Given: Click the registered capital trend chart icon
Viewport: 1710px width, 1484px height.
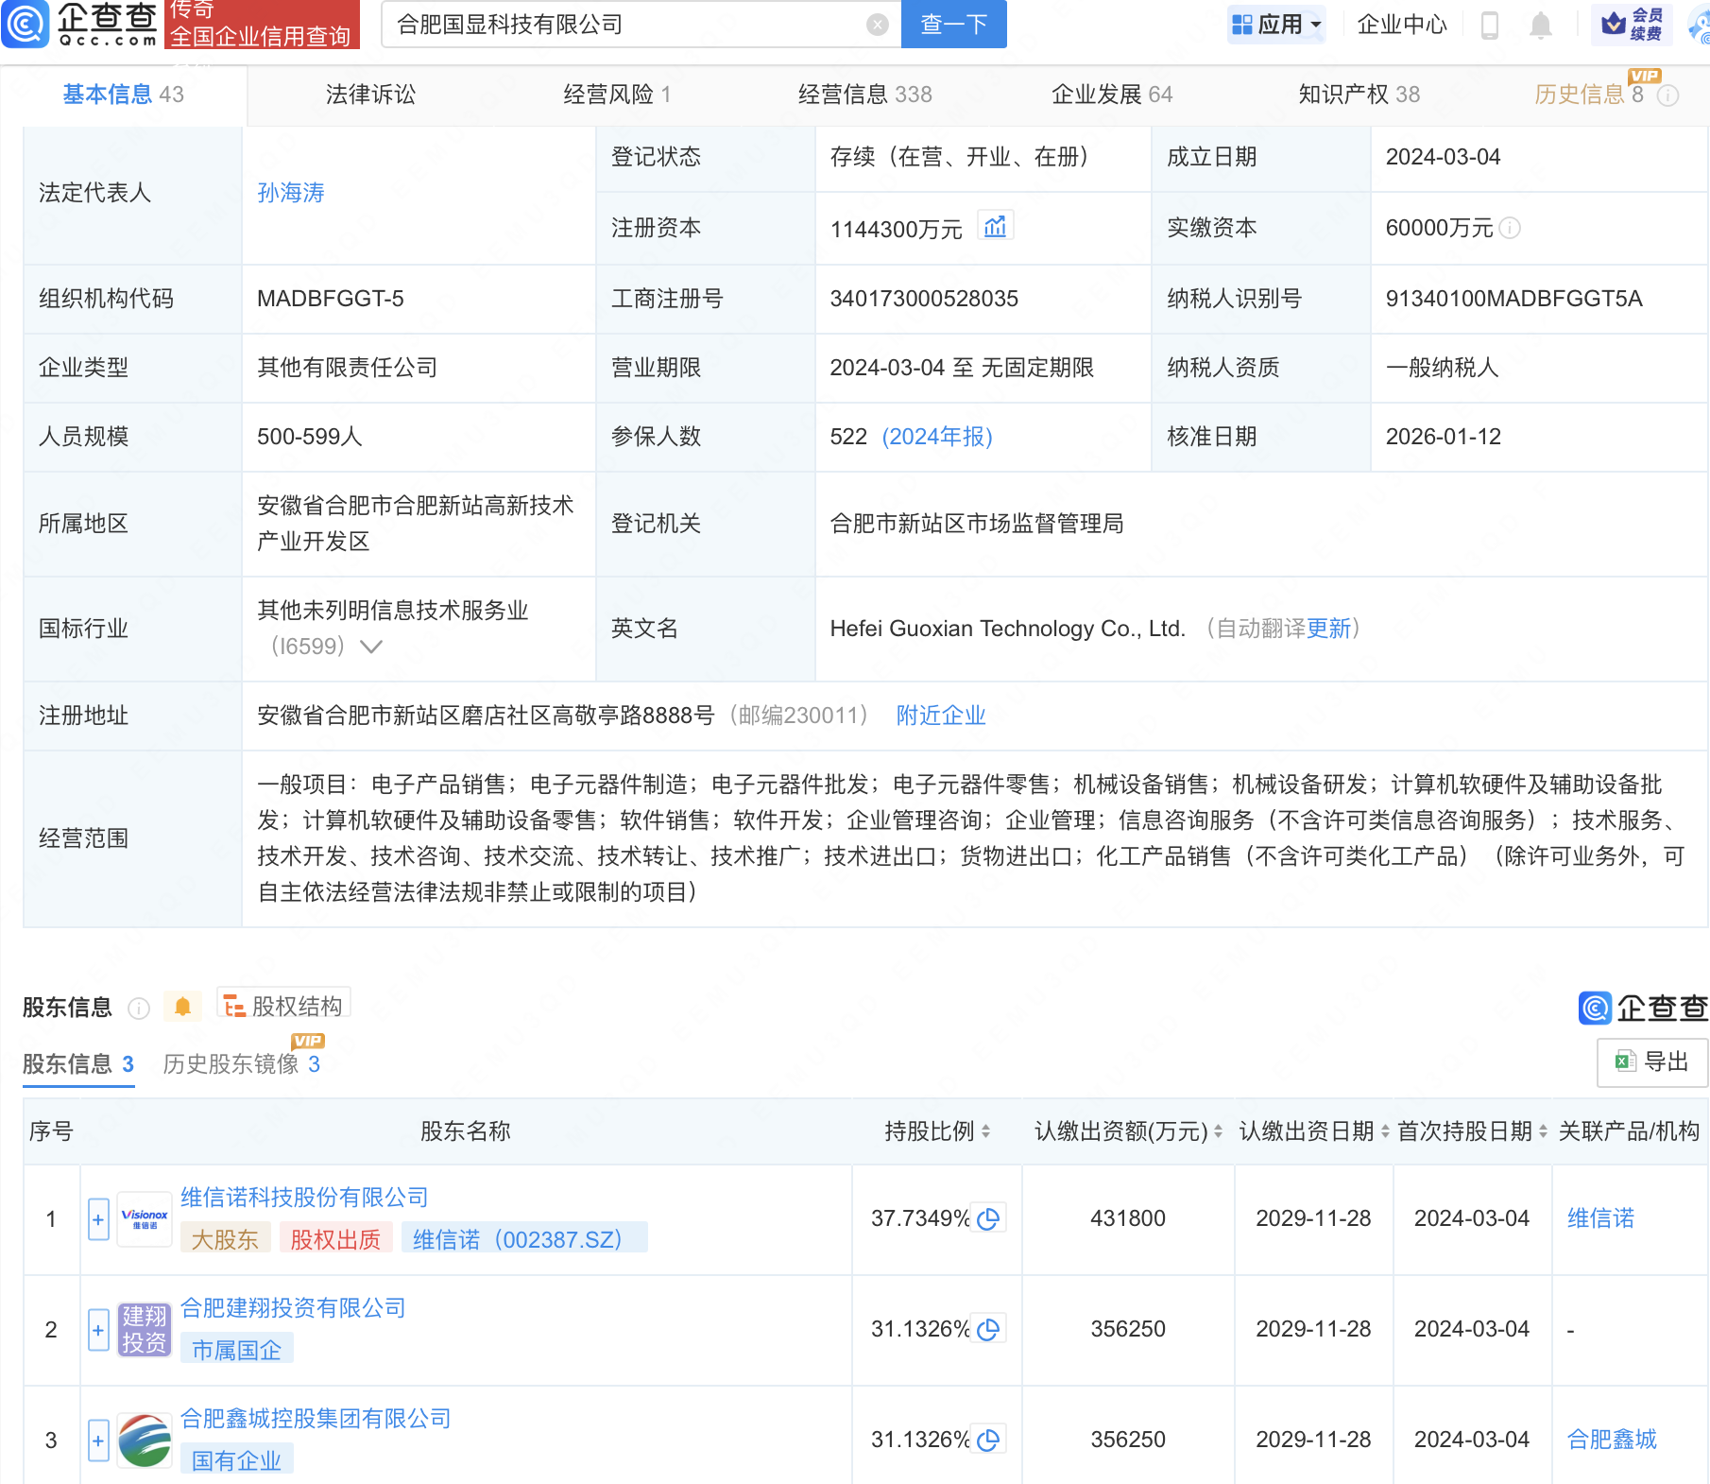Looking at the screenshot, I should pyautogui.click(x=995, y=227).
